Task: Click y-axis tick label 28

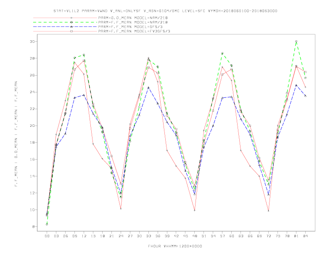Action: click(x=32, y=58)
